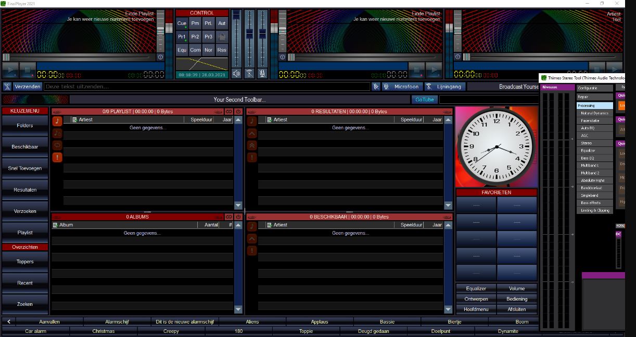Click the microphone icon under the mixer faders
The width and height of the screenshot is (636, 337).
pyautogui.click(x=262, y=74)
